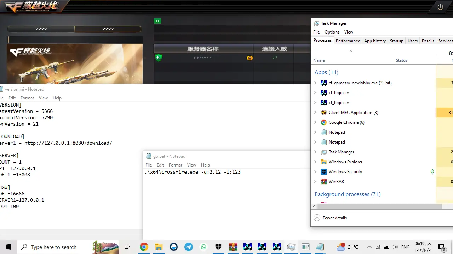This screenshot has width=453, height=254.
Task: Expand the Windows Explorer process entry
Action: point(315,162)
